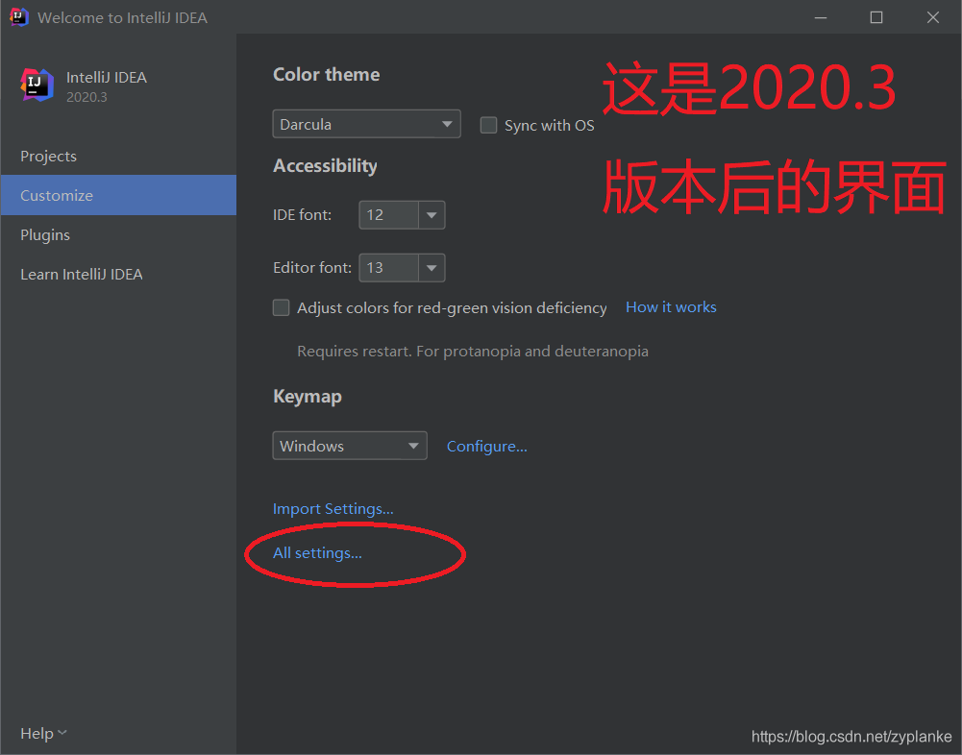
Task: Switch to the Projects section
Action: pyautogui.click(x=48, y=156)
